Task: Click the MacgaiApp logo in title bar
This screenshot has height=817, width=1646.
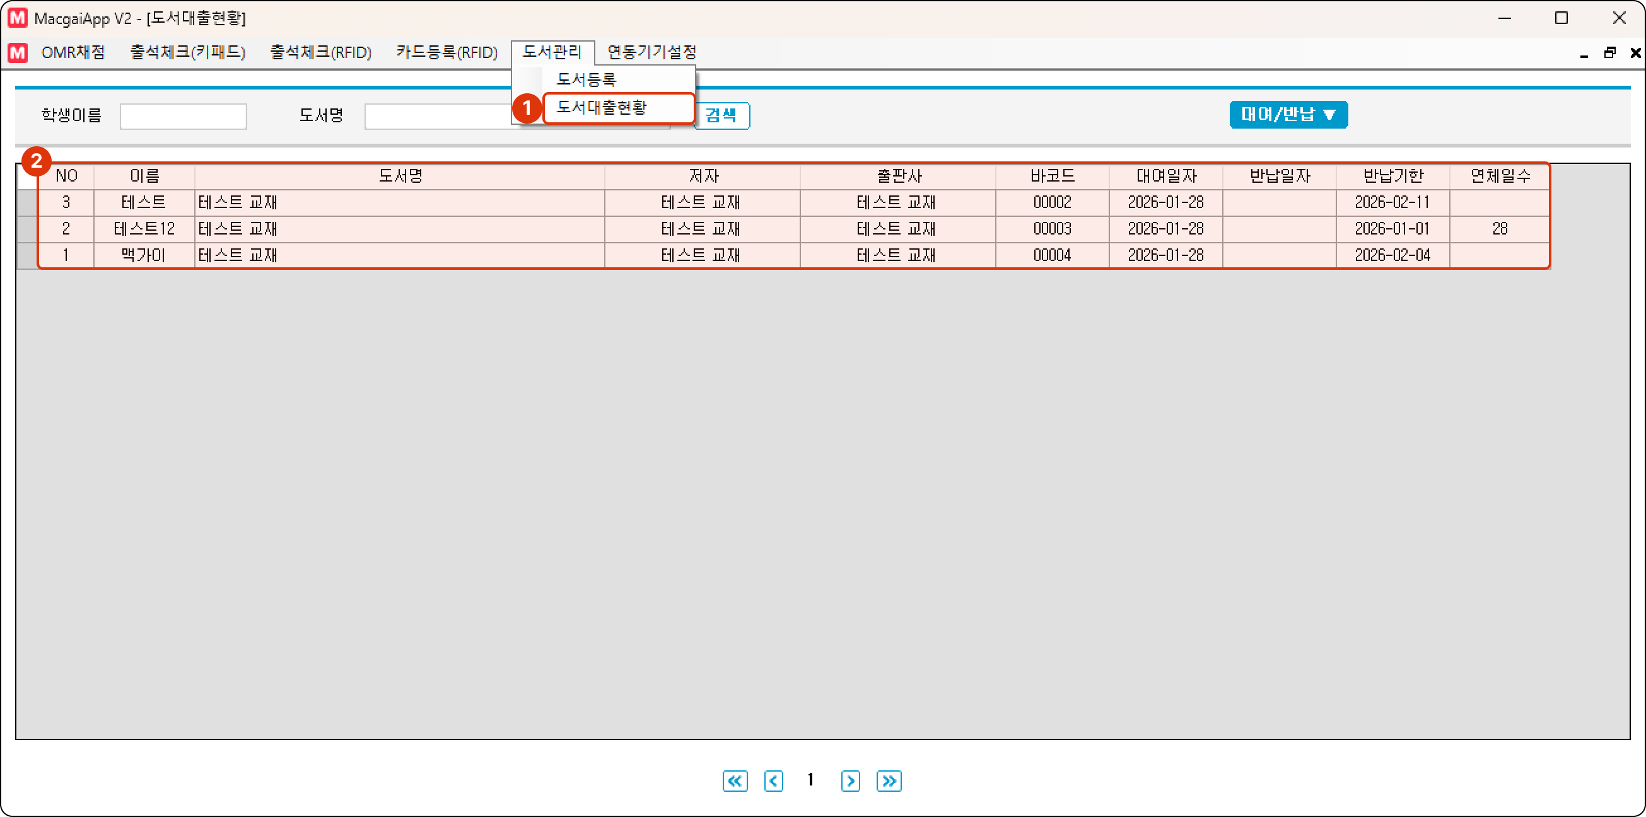Action: [17, 18]
